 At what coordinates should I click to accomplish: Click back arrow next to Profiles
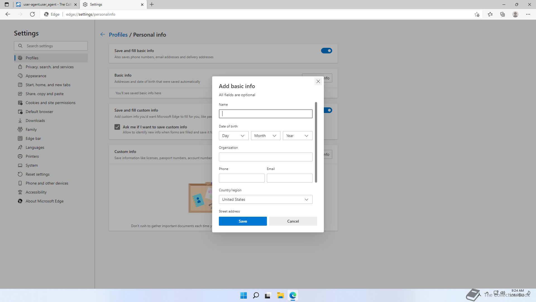tap(103, 34)
